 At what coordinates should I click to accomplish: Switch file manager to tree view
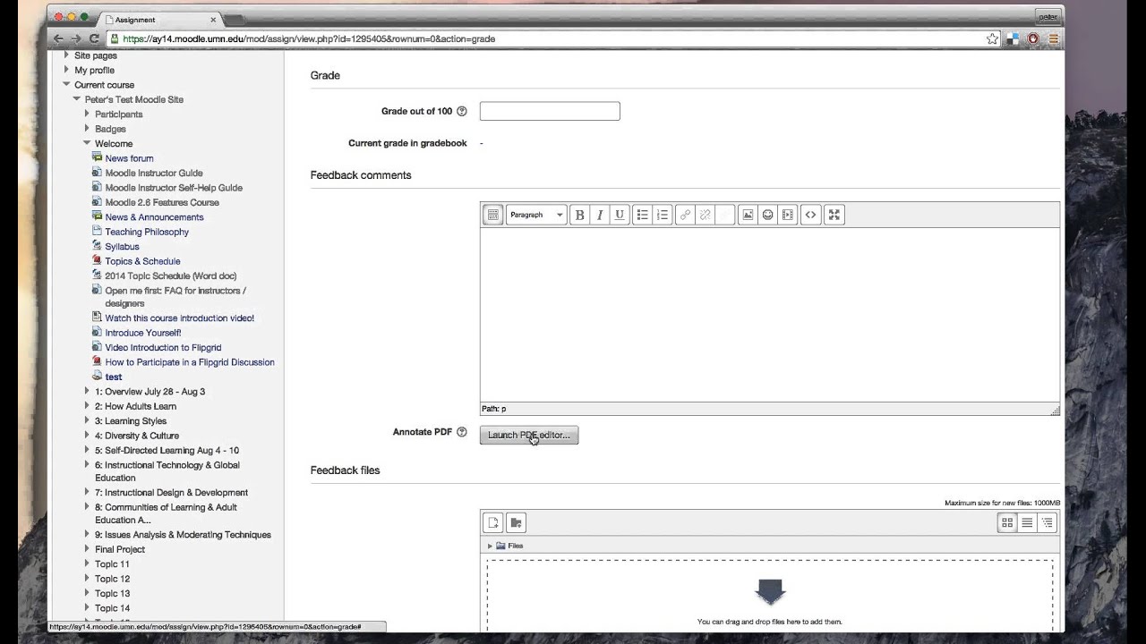coord(1047,522)
